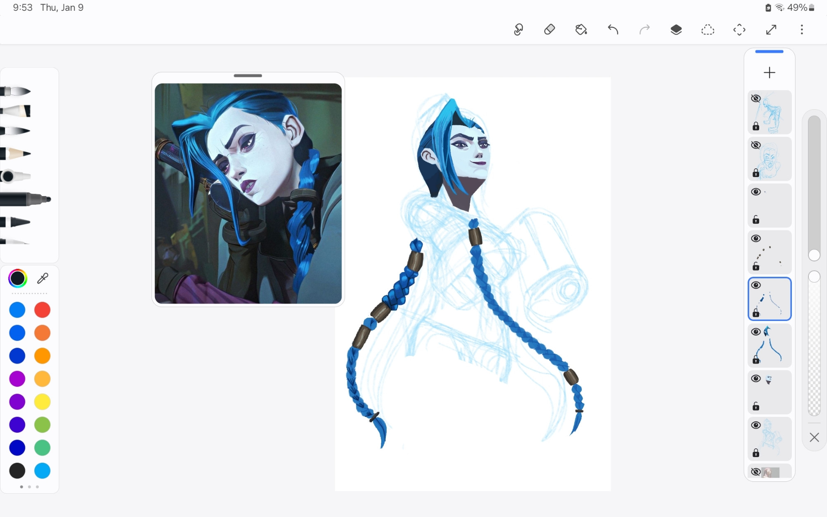Unlock the second face sketch layer
This screenshot has width=827, height=517.
tap(756, 173)
